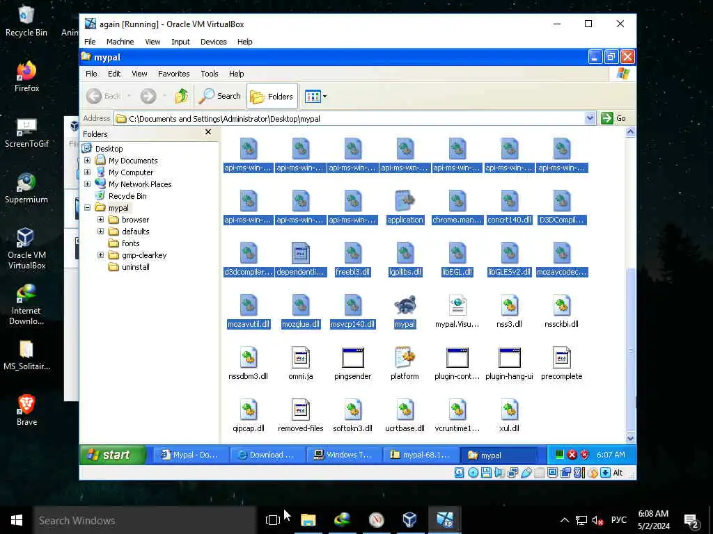Viewport: 713px width, 534px height.
Task: Select the removed-files file
Action: pos(301,416)
